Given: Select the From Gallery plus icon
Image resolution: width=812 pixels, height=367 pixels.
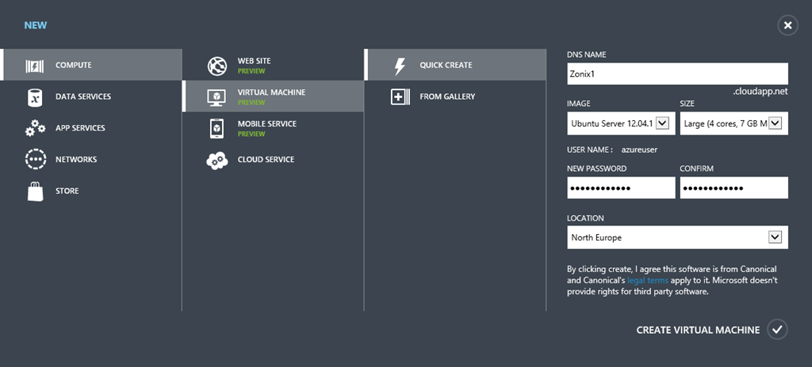Looking at the screenshot, I should pyautogui.click(x=400, y=96).
